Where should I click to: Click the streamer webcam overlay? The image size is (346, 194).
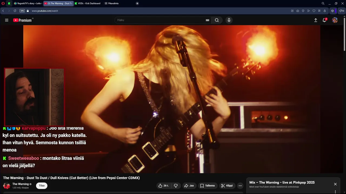34,97
